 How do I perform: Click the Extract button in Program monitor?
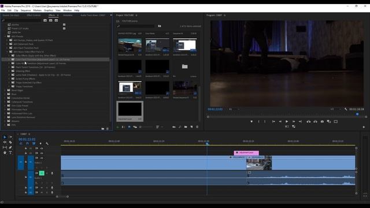(315, 121)
